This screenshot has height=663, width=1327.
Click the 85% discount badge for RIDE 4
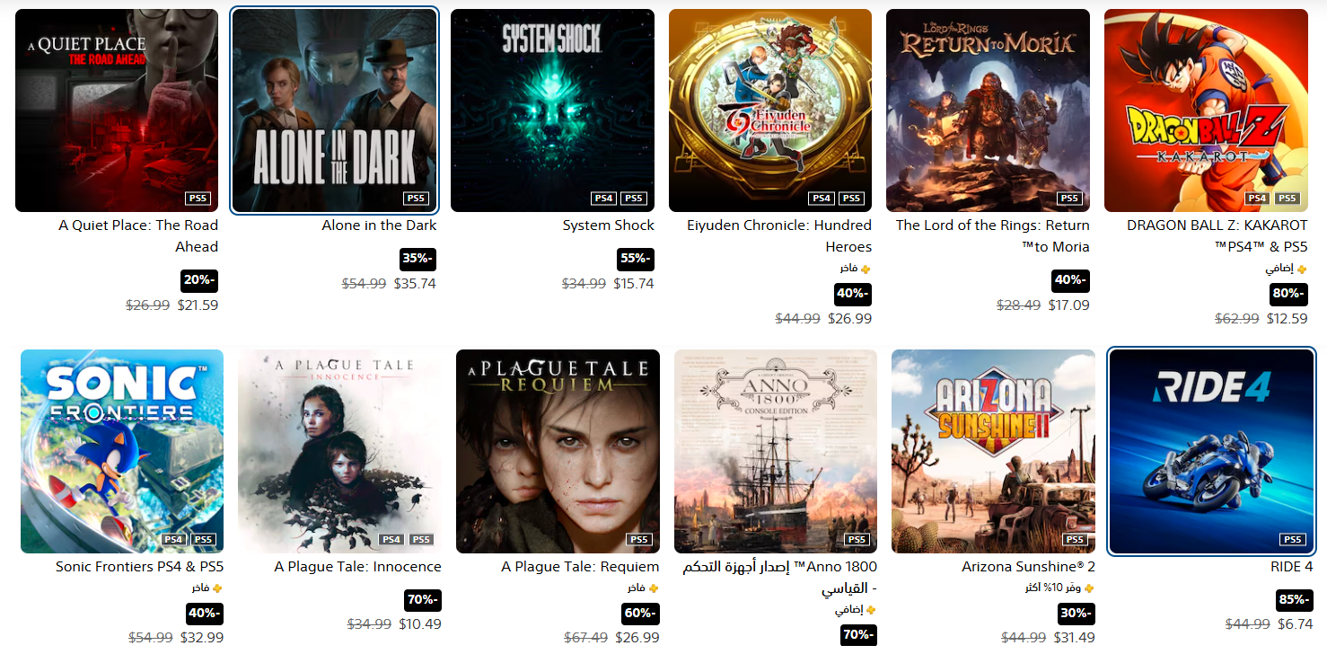(x=1294, y=600)
